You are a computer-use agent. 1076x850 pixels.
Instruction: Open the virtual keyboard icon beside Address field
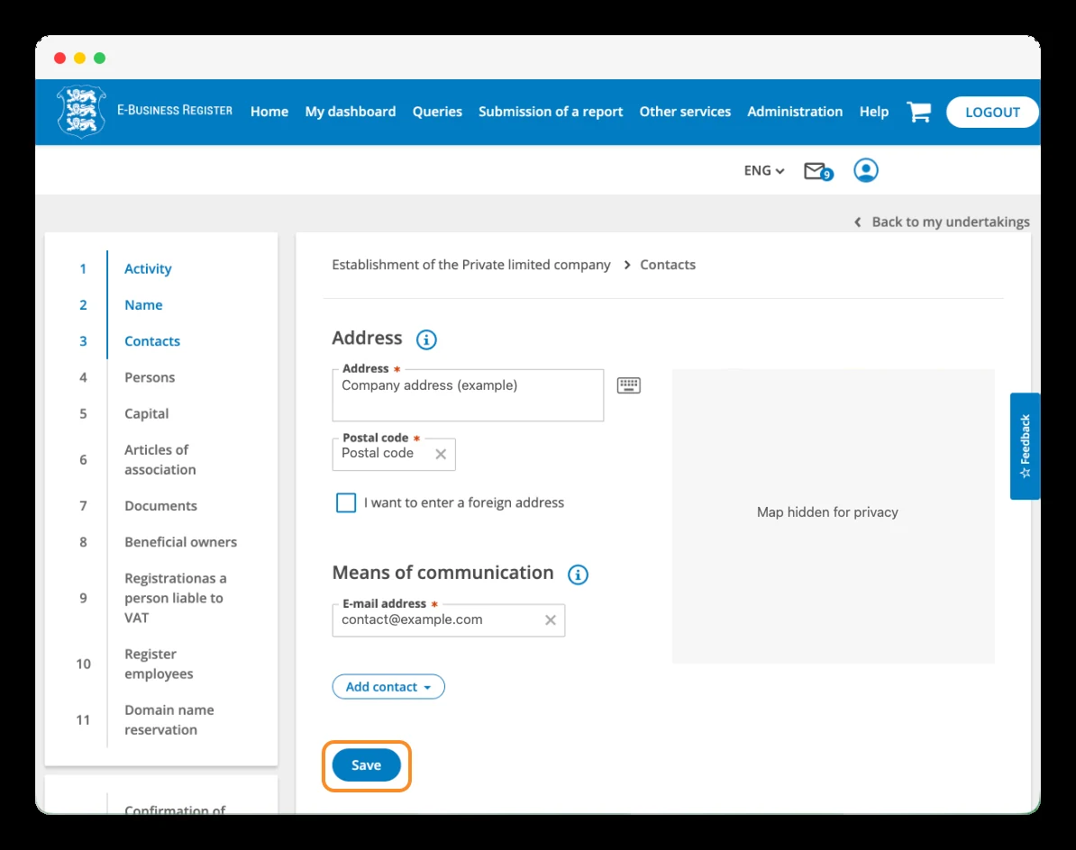pyautogui.click(x=629, y=385)
